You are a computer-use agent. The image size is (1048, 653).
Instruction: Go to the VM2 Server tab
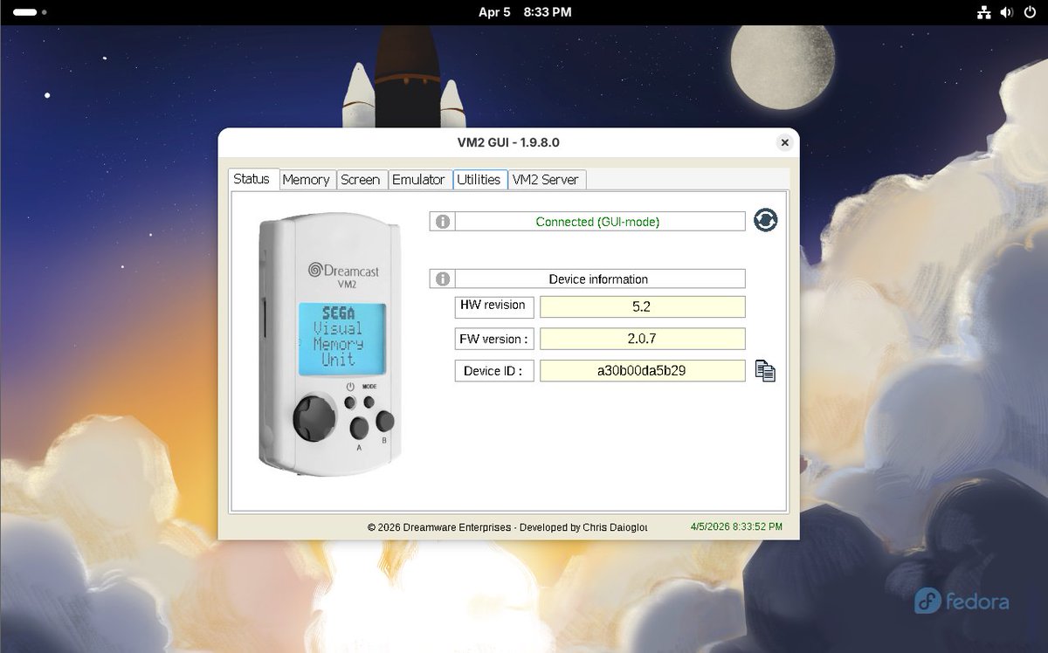tap(546, 180)
